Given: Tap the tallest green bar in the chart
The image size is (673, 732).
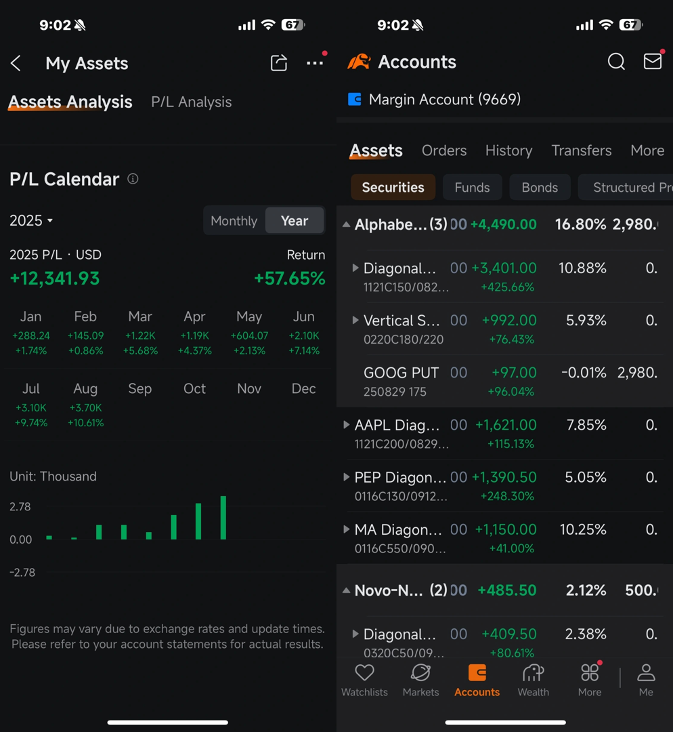Looking at the screenshot, I should point(223,518).
